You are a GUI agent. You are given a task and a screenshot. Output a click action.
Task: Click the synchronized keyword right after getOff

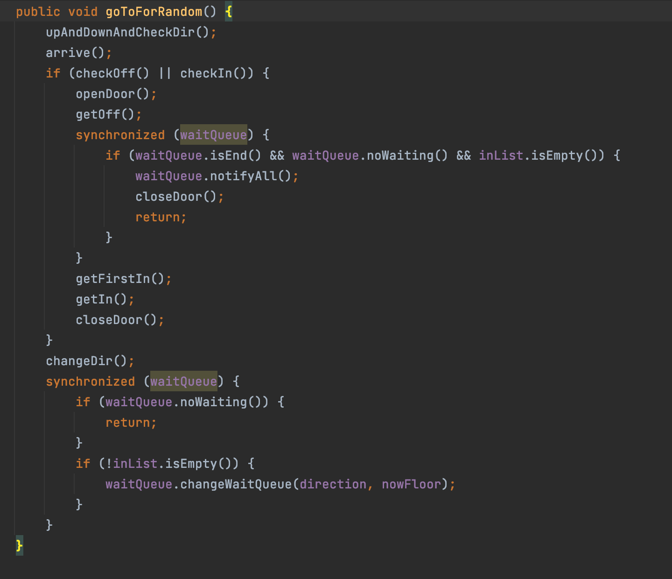click(120, 134)
